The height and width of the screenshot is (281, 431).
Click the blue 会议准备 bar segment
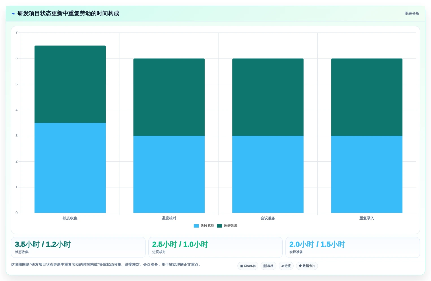coord(268,174)
